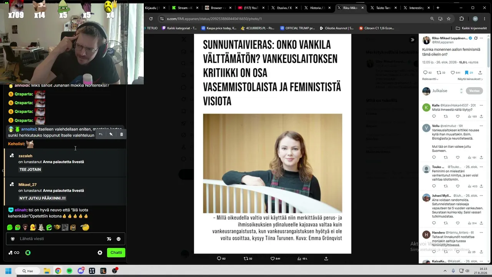Image resolution: width=492 pixels, height=277 pixels.
Task: Click the browser address bar URL
Action: (x=214, y=18)
